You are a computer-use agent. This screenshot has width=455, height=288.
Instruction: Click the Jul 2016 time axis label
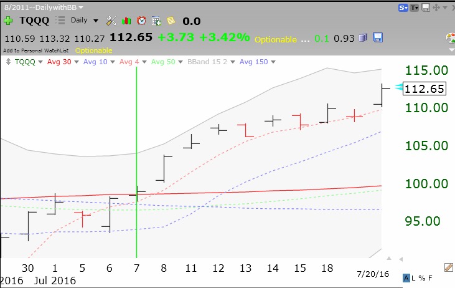(x=55, y=281)
